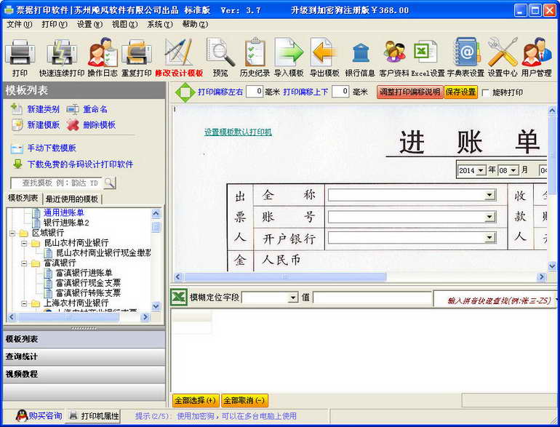This screenshot has width=560, height=427.
Task: Click the 导入模板 icon
Action: click(289, 53)
